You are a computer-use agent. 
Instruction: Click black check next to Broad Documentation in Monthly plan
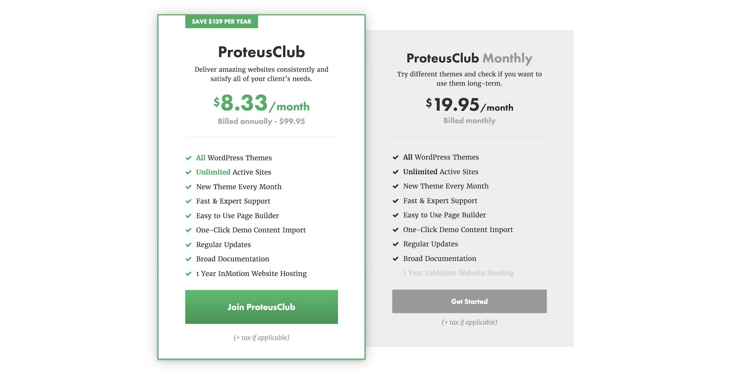tap(395, 259)
